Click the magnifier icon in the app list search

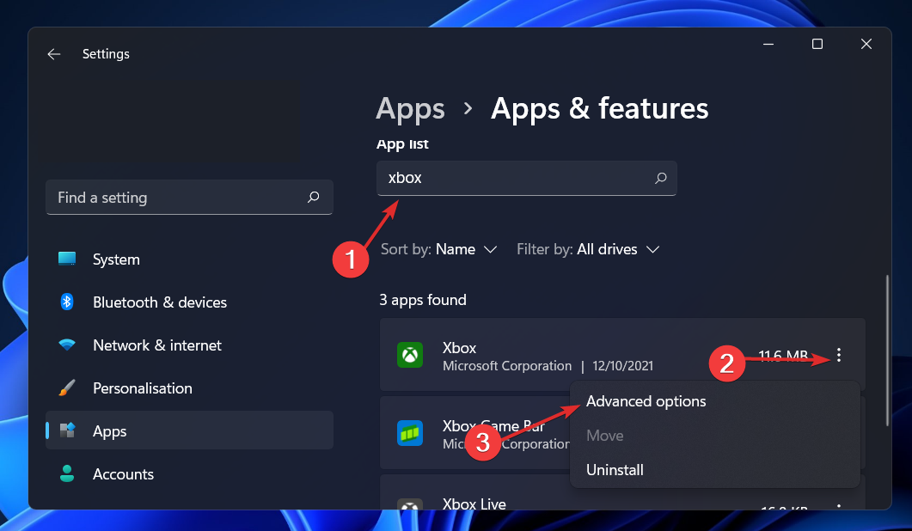(661, 178)
